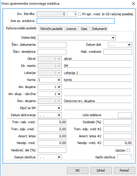Expand the Lokacija dropdown
The image size is (137, 176).
59,73
